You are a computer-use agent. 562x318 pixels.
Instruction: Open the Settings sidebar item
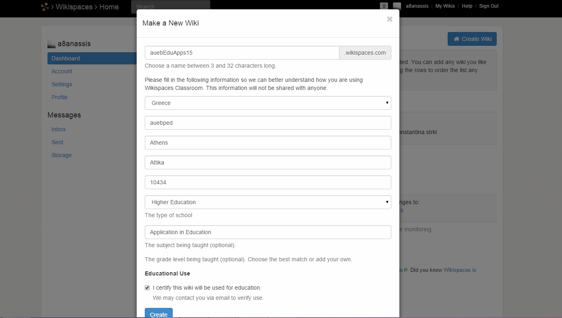(62, 84)
